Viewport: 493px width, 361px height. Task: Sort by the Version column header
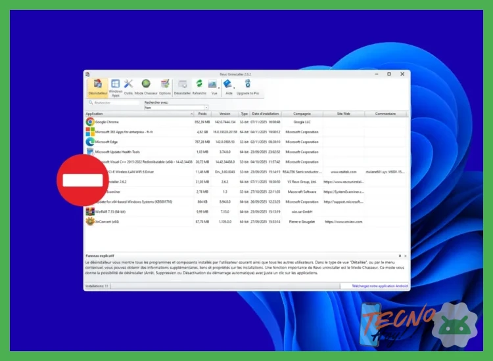(x=225, y=114)
